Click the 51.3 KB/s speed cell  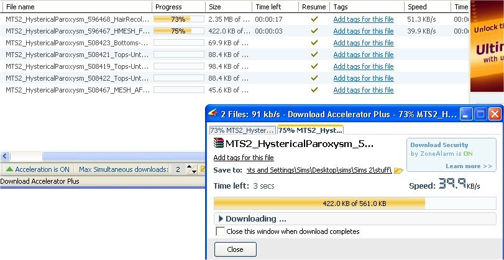tap(421, 19)
